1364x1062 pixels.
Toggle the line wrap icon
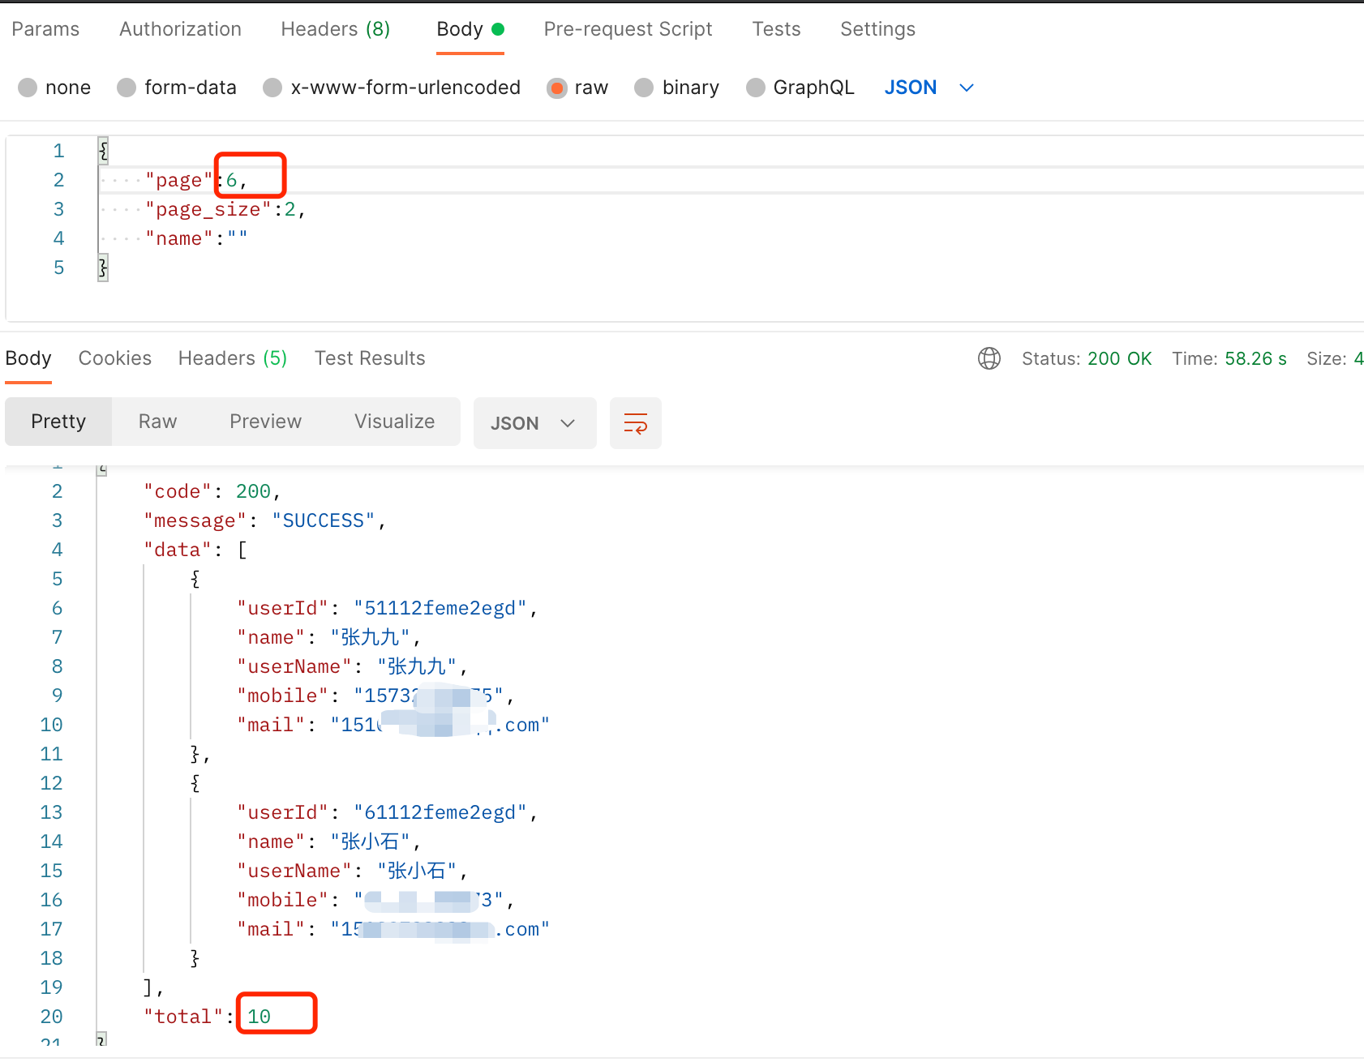pyautogui.click(x=636, y=423)
